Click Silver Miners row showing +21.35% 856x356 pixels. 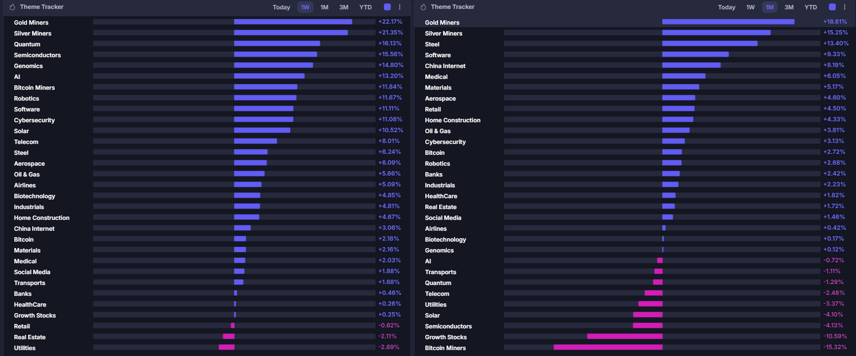click(207, 33)
